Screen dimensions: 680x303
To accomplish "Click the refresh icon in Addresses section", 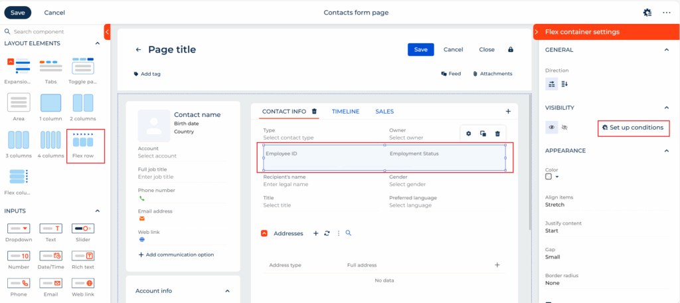I will click(x=326, y=233).
